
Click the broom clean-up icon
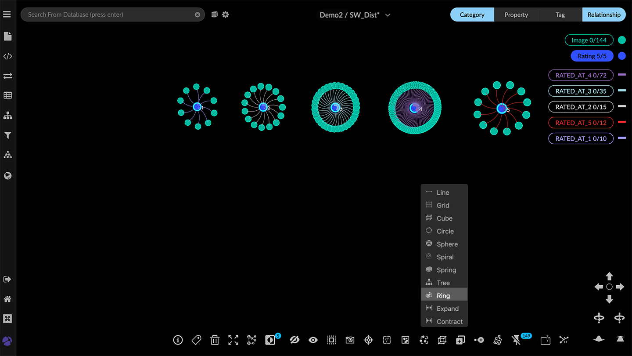coord(497,340)
